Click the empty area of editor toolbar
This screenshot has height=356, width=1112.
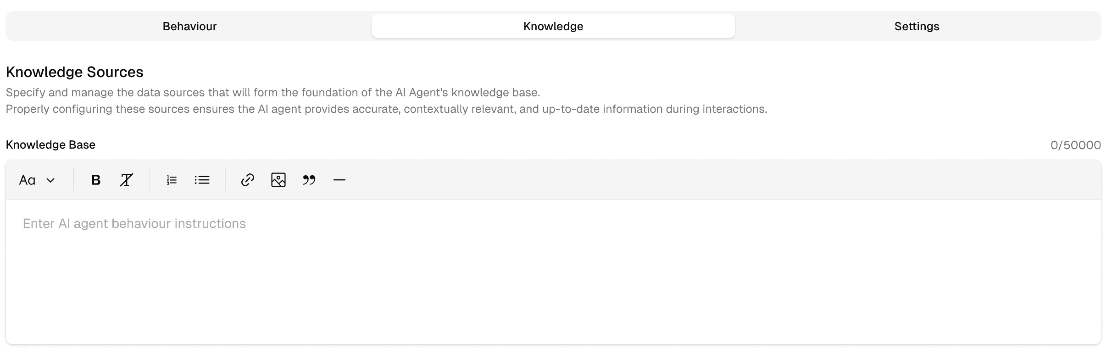[x=688, y=180]
